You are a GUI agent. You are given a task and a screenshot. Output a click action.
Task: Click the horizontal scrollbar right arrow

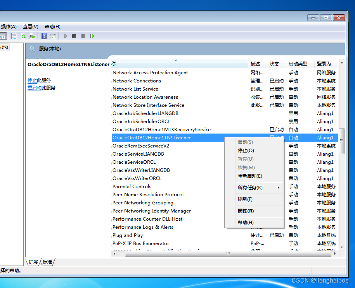coord(335,254)
